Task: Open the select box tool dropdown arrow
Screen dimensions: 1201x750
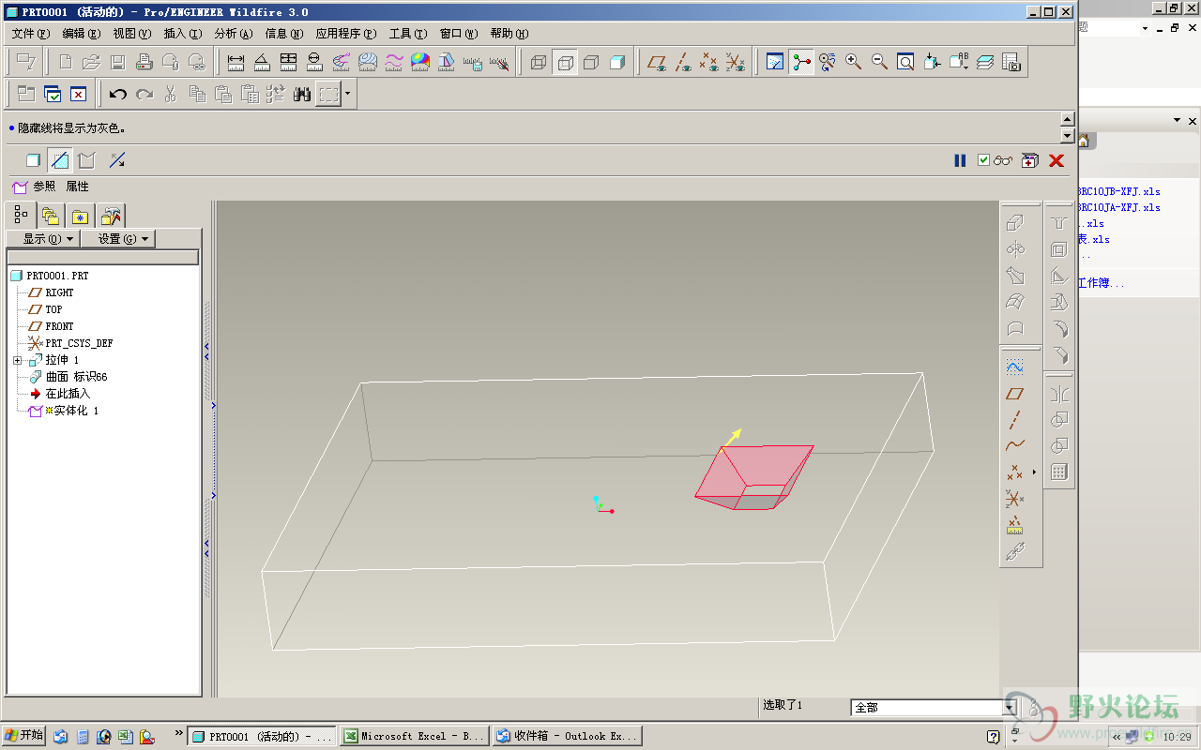Action: [x=348, y=94]
